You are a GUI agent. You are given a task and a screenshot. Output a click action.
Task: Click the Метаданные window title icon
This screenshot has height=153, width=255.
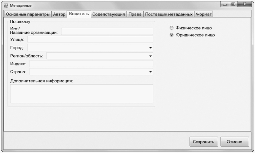(6, 6)
